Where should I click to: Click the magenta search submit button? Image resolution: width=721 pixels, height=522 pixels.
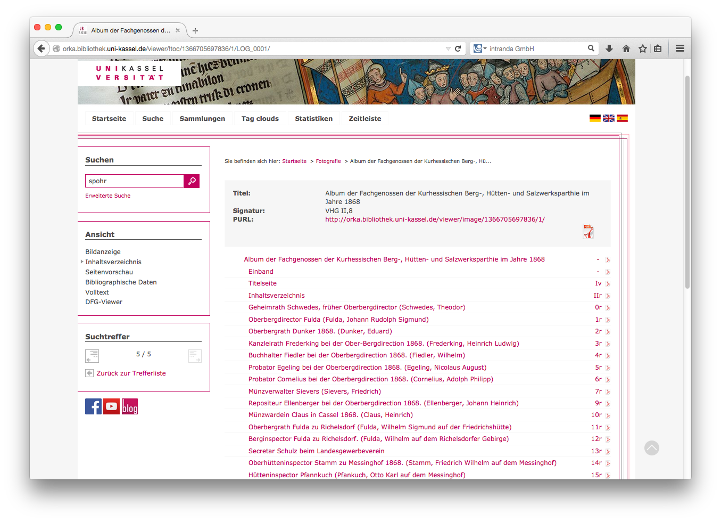[x=192, y=181]
